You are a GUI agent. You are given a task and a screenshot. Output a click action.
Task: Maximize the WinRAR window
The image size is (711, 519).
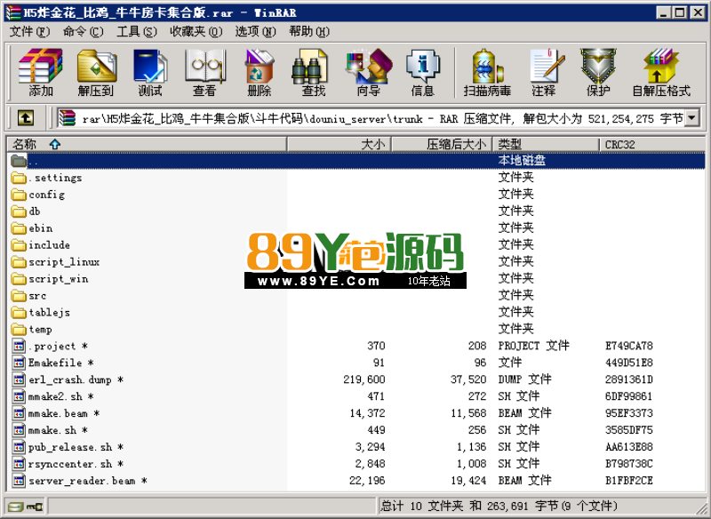point(680,12)
